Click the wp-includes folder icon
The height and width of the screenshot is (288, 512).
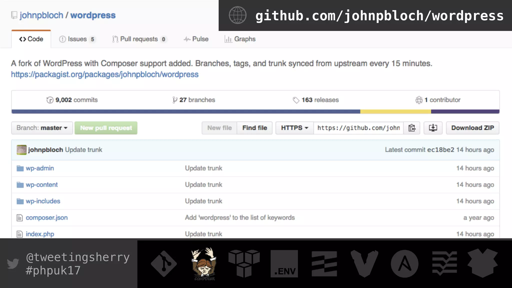pos(20,201)
